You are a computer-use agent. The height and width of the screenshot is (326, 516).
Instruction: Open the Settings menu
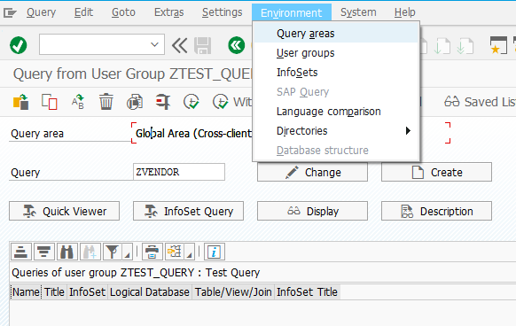point(223,12)
